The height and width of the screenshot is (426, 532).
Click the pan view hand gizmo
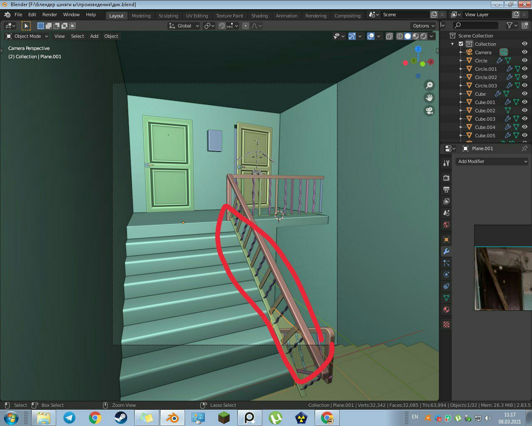(429, 98)
